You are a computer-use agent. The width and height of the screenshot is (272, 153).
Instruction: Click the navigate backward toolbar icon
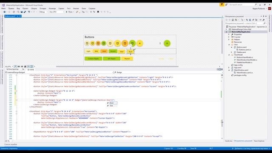coord(5,12)
